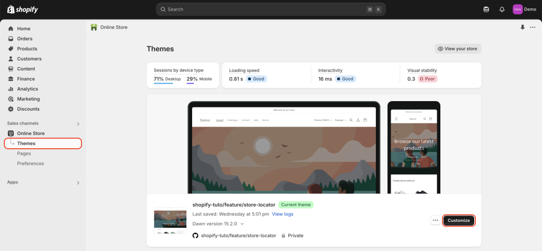Screen dimensions: 542x251
Task: Go to Themes in the sidebar
Action: (x=43, y=144)
